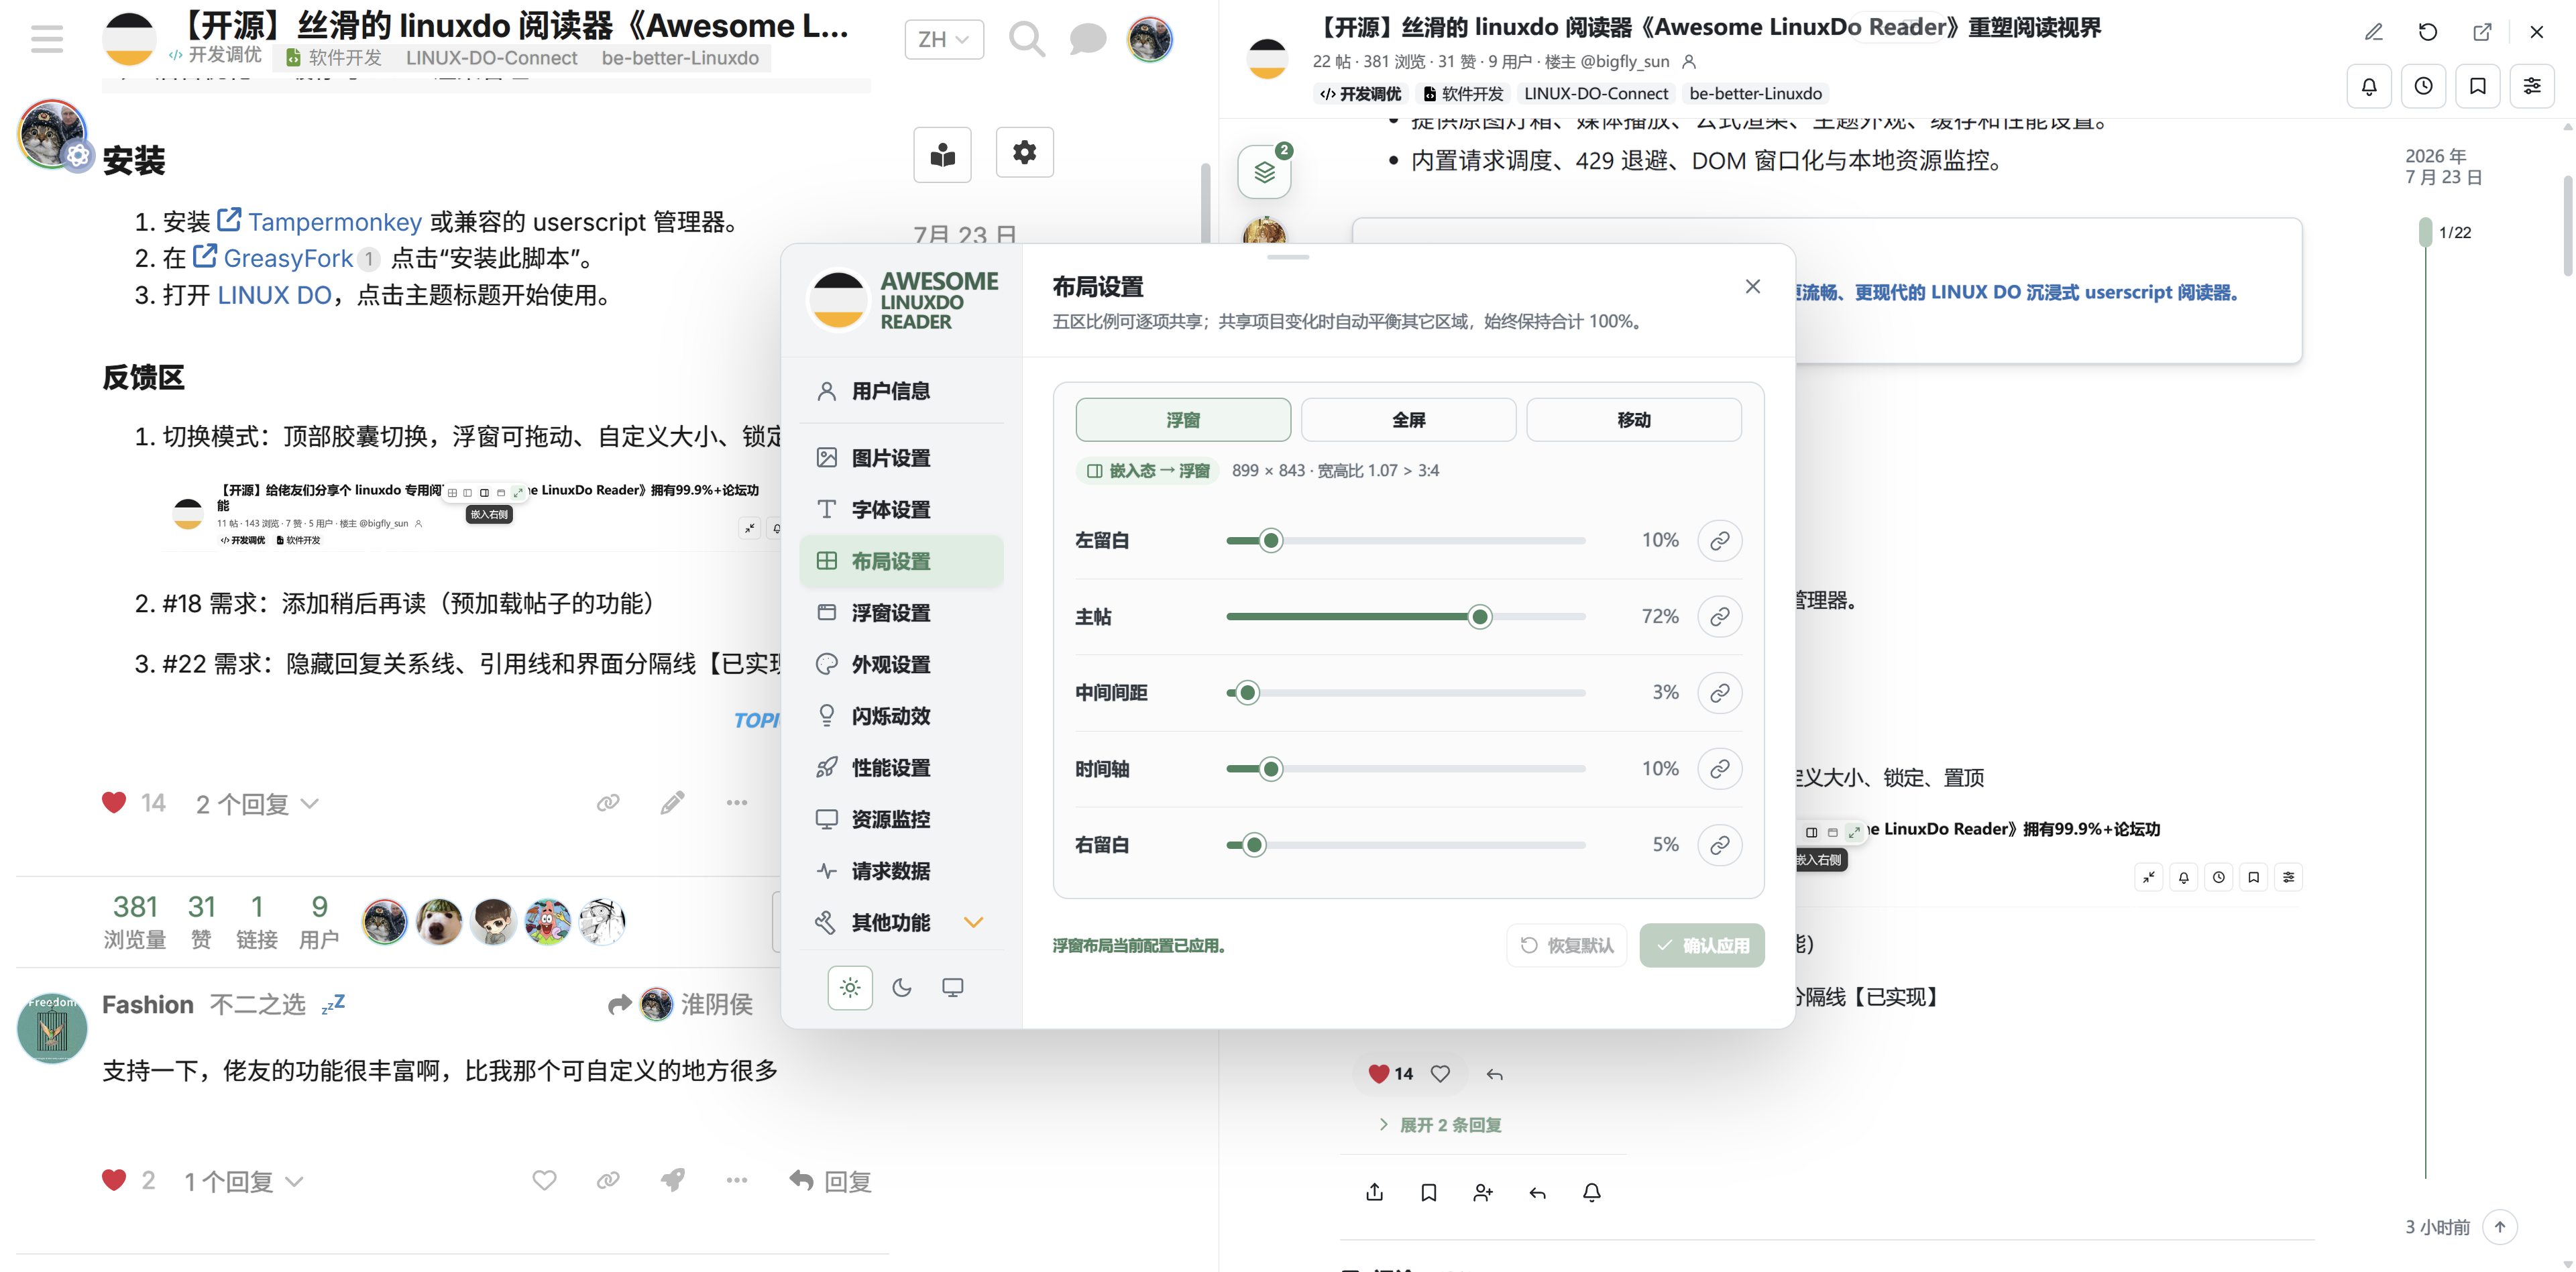Expand 1 个回复 on Fashion's post
2576x1272 pixels.
[243, 1181]
